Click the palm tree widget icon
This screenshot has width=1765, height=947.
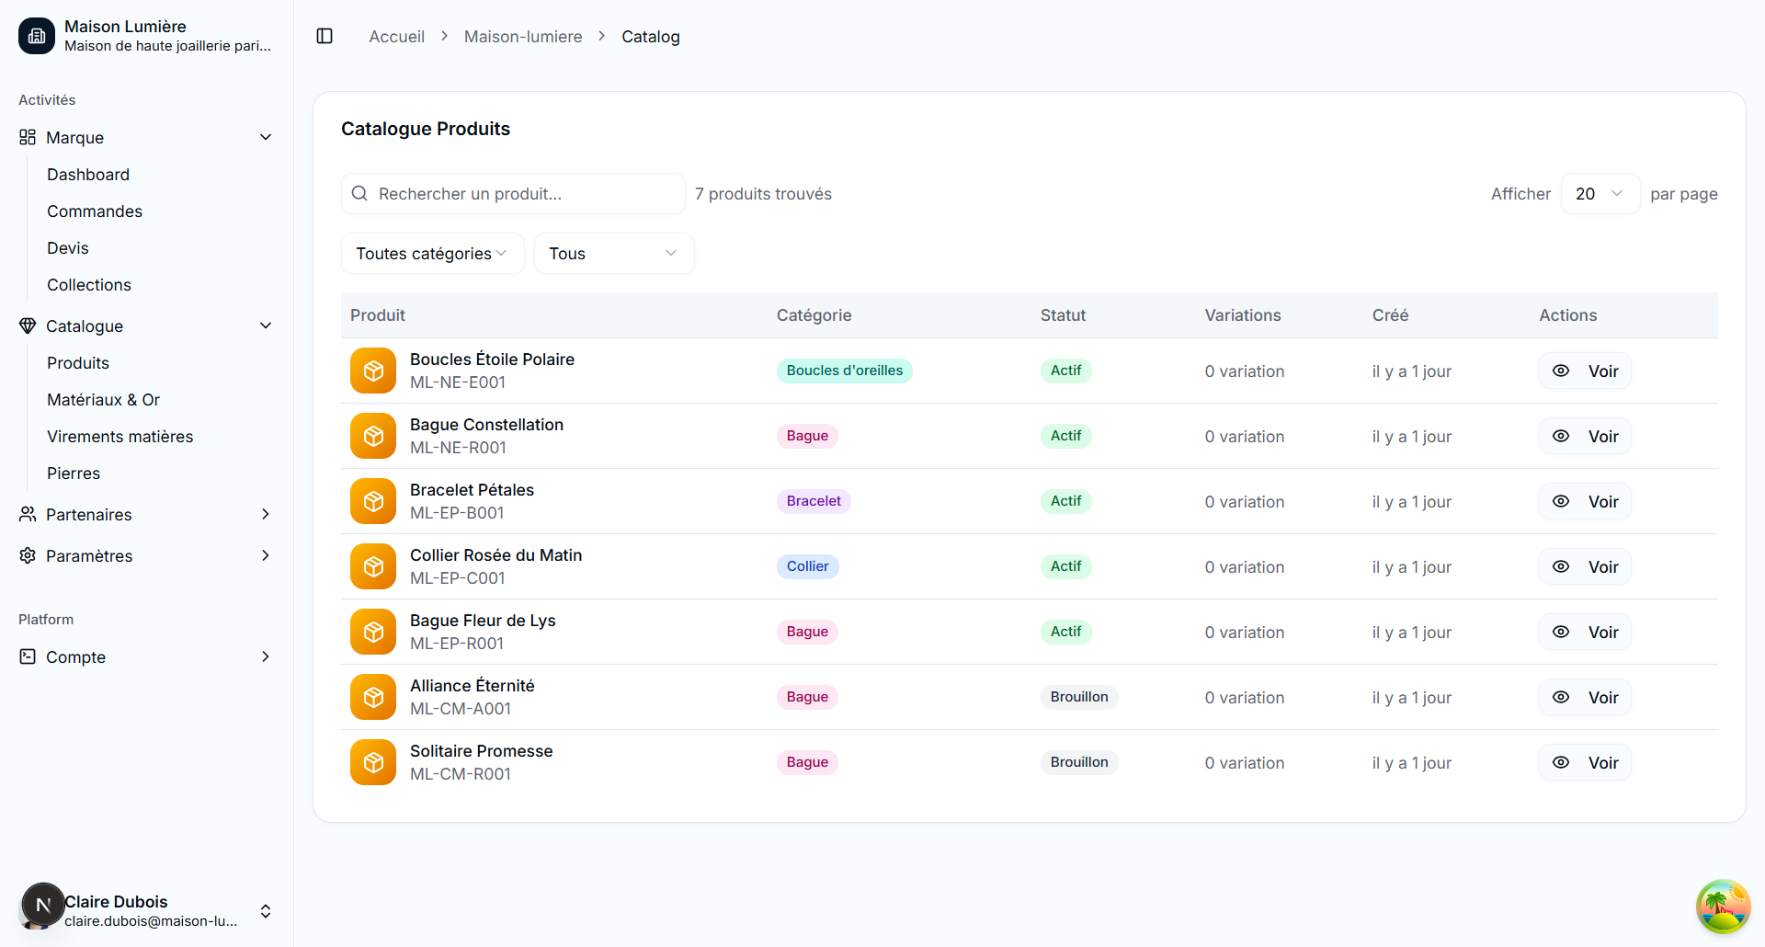(1723, 907)
